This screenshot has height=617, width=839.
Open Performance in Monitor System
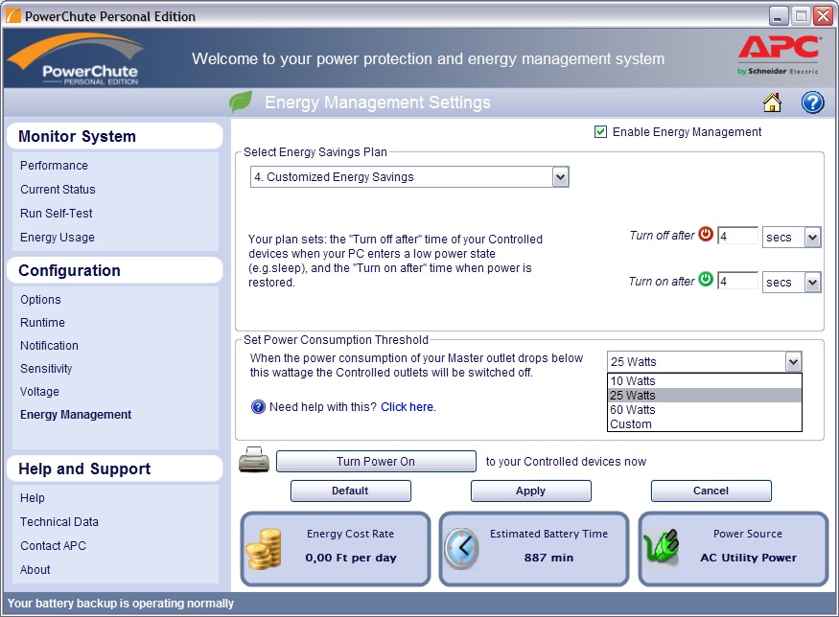pyautogui.click(x=54, y=165)
